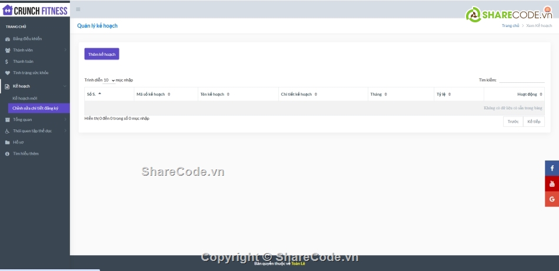The image size is (559, 271).
Task: Open the entries-per-page dropdown showing 10
Action: [x=109, y=80]
